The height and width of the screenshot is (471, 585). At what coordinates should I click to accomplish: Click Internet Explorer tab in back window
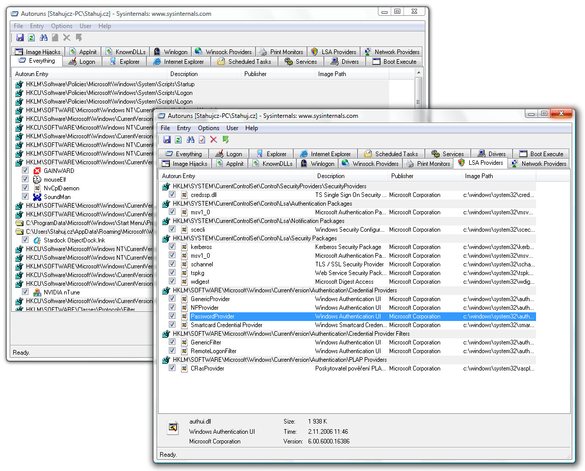click(x=179, y=62)
